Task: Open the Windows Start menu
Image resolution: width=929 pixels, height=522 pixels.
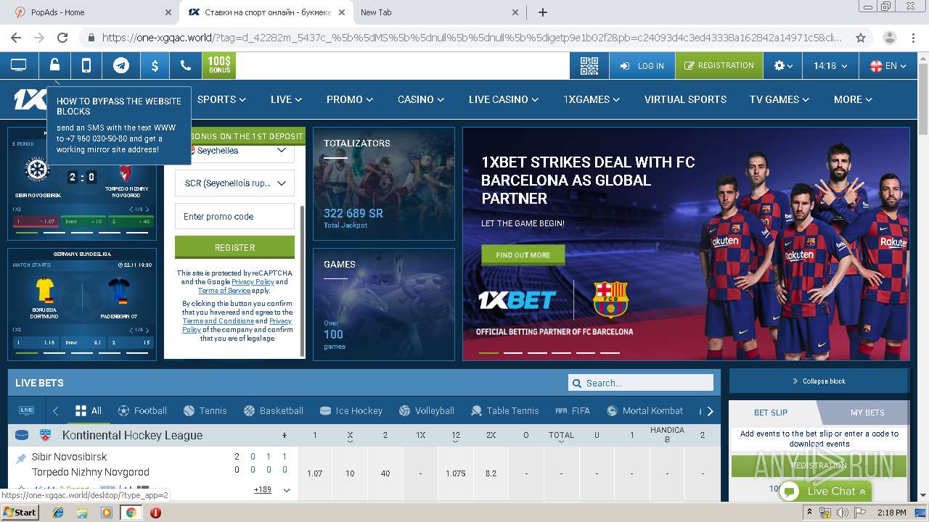Action: [x=20, y=513]
